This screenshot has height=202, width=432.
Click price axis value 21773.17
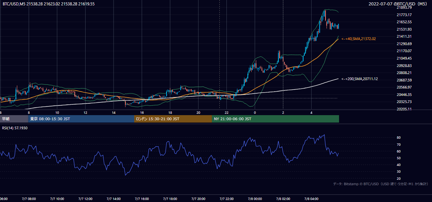(404, 15)
